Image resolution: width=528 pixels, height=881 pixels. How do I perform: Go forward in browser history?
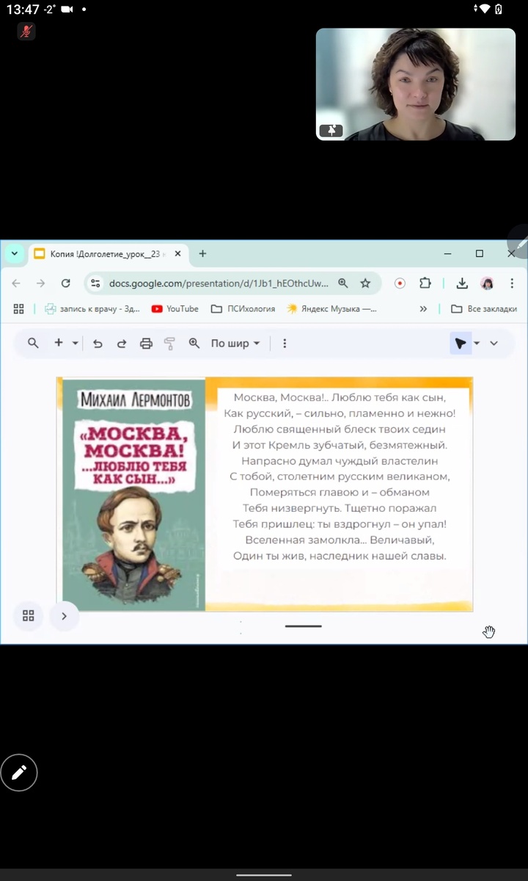41,283
